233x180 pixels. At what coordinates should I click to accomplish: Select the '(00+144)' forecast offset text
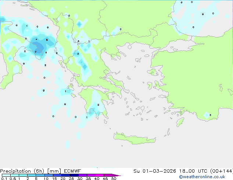tap(222, 171)
